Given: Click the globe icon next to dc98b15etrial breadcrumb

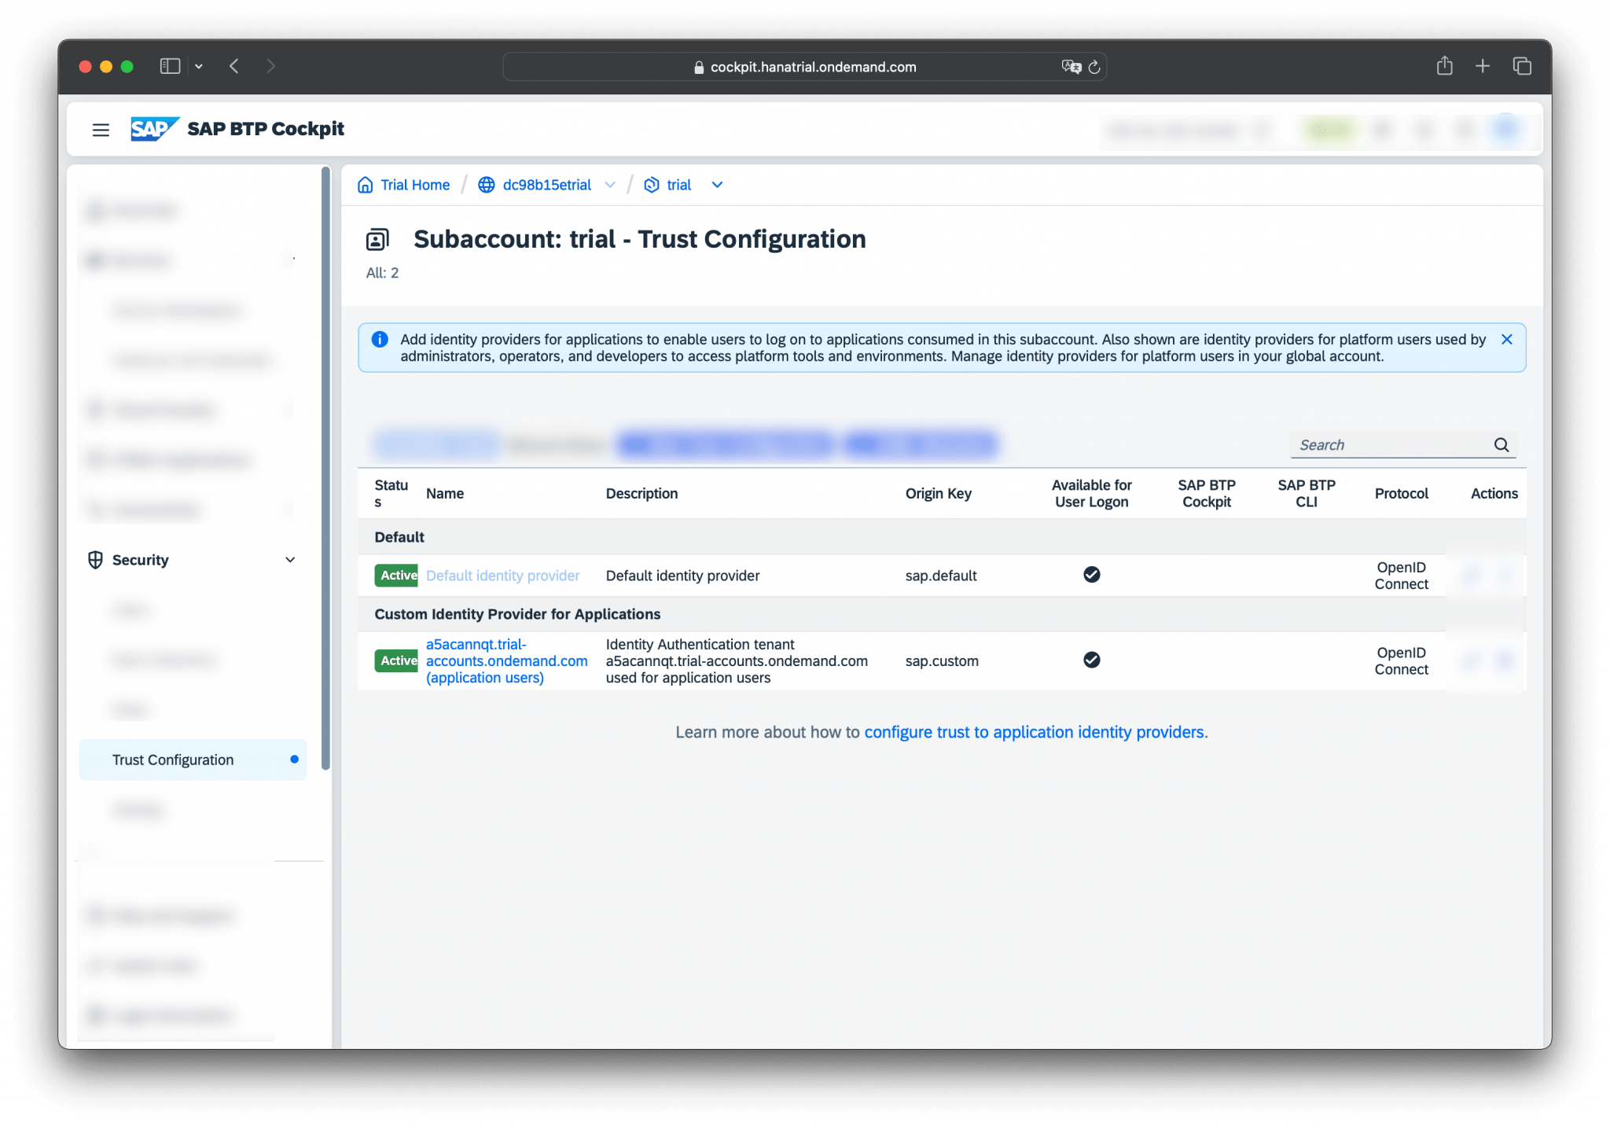Looking at the screenshot, I should pos(485,184).
